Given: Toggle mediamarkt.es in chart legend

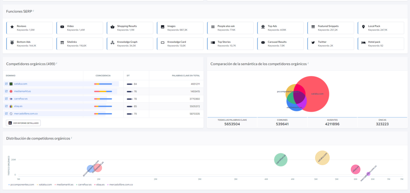Looking at the screenshot, I should (64, 185).
